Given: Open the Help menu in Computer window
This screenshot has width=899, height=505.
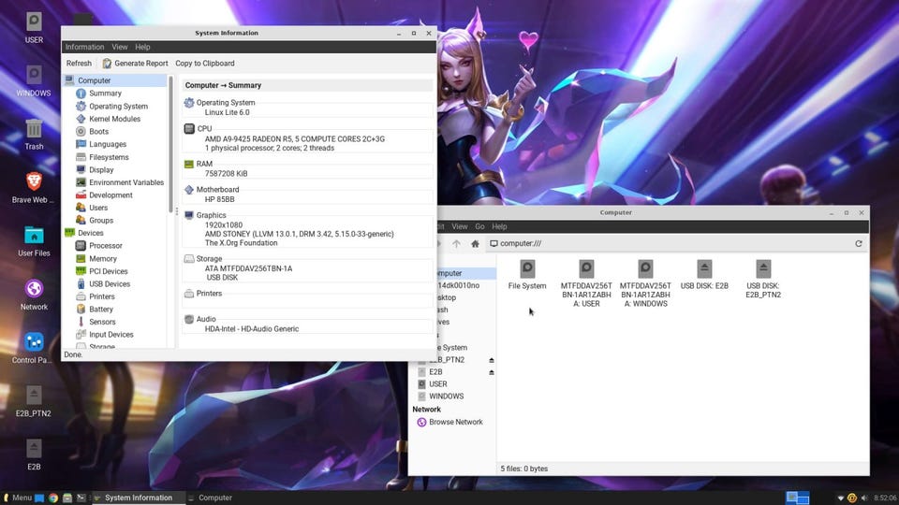Looking at the screenshot, I should click(x=499, y=226).
